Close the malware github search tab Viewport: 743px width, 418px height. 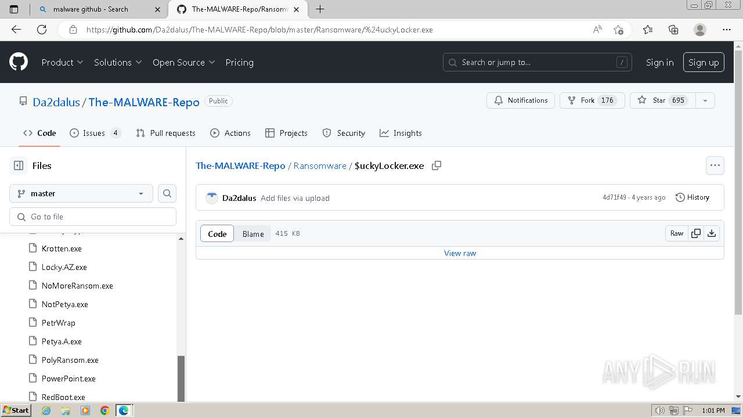157,9
